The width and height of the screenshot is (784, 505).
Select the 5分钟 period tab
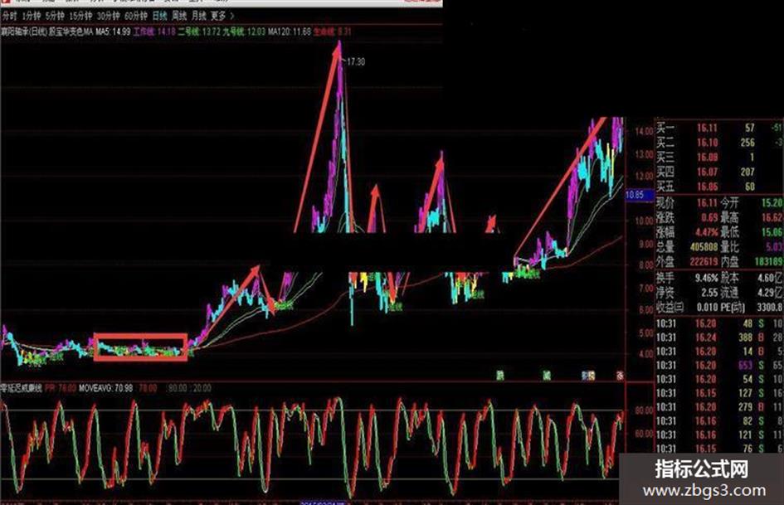pos(55,16)
